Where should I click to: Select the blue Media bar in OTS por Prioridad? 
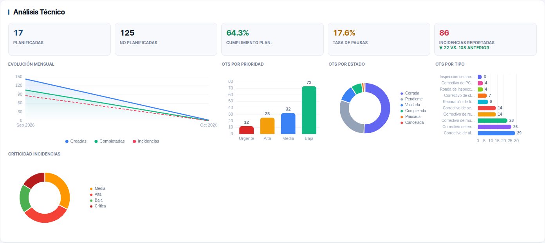pyautogui.click(x=288, y=123)
